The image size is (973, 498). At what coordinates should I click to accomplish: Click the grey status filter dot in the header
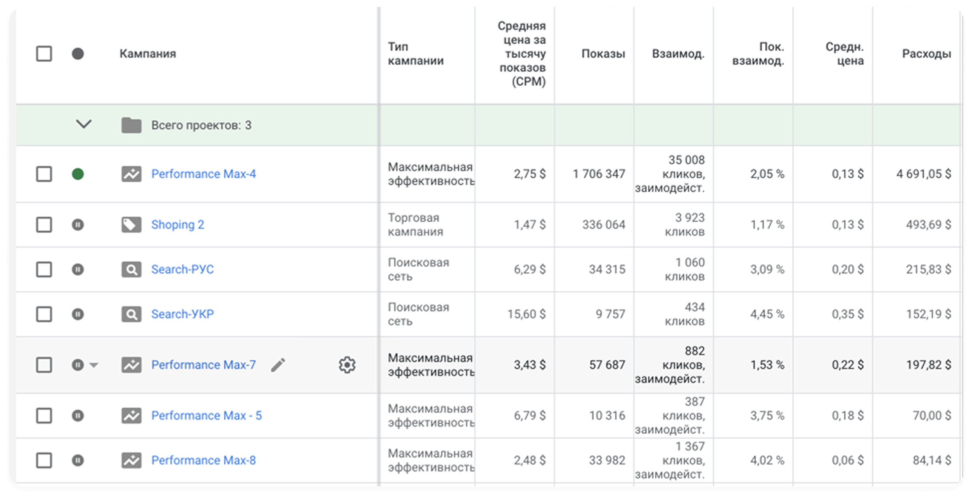pos(78,54)
